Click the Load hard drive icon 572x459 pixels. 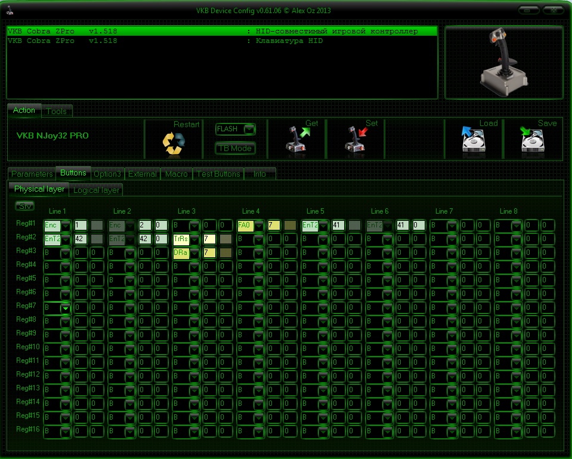click(x=473, y=140)
